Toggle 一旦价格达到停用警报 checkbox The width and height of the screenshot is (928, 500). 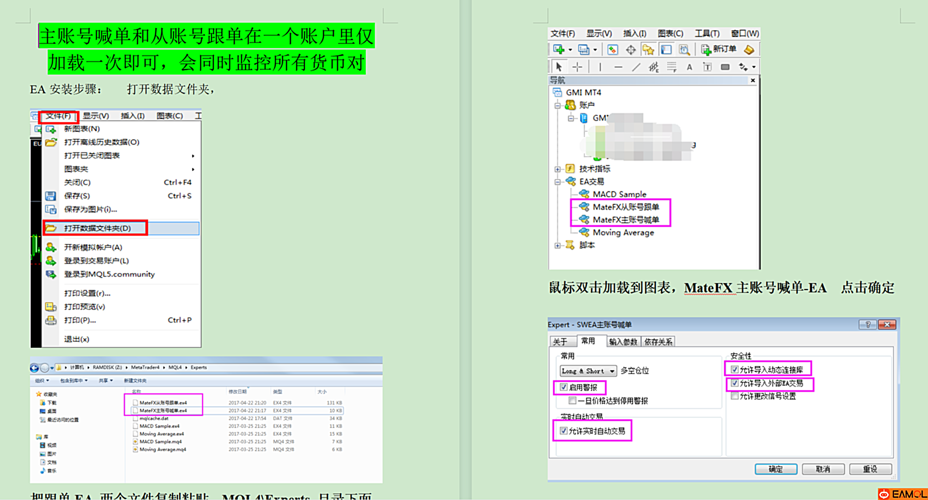coord(573,400)
